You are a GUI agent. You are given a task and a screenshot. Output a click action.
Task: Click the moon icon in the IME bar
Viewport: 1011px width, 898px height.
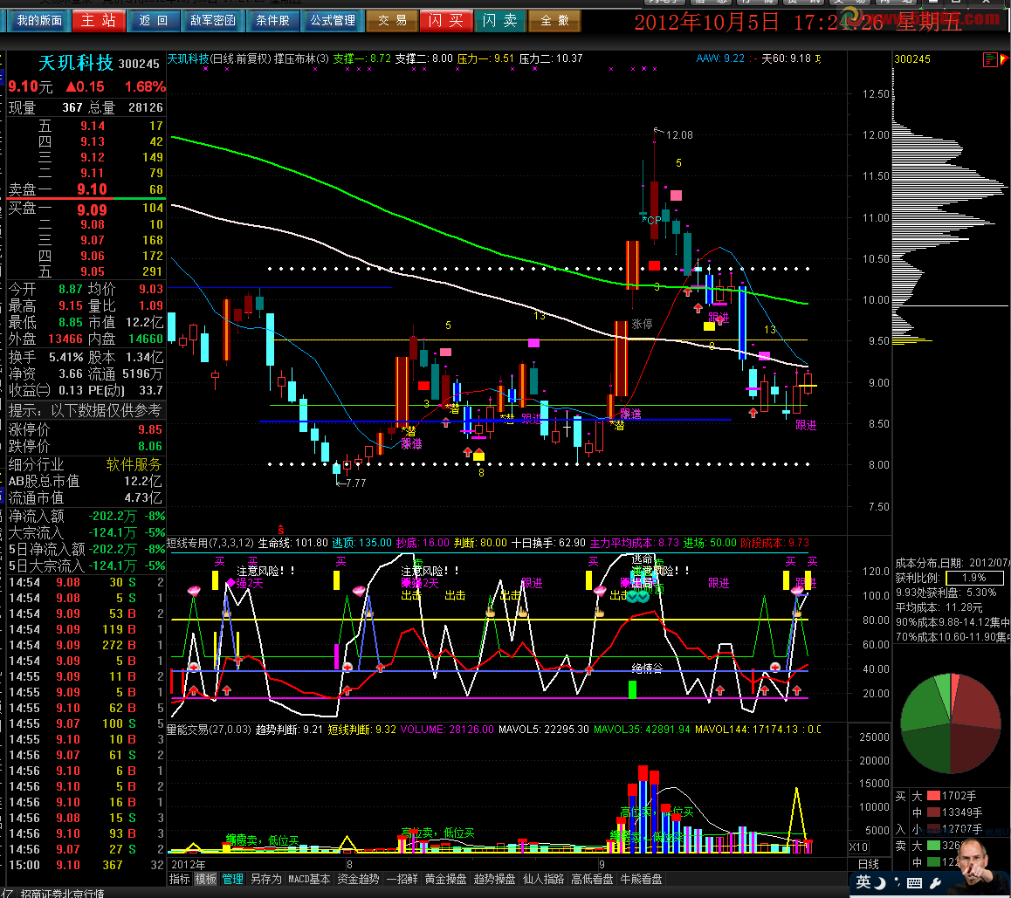coord(881,882)
